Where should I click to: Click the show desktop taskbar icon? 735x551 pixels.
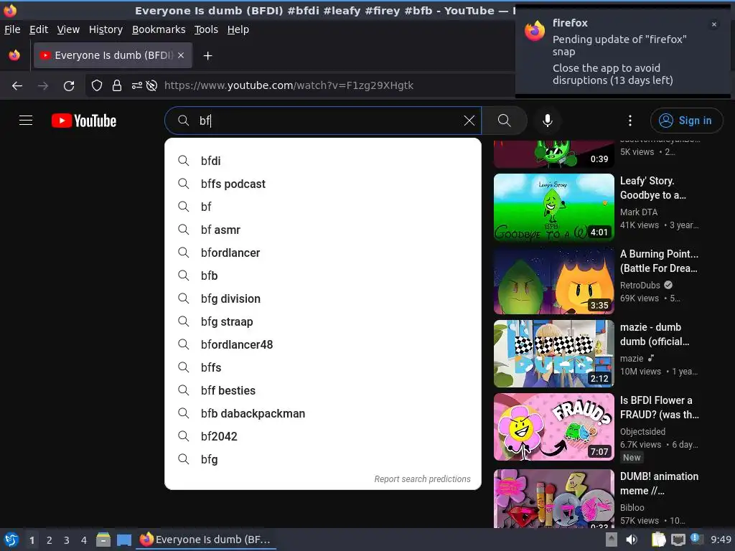pyautogui.click(x=123, y=540)
